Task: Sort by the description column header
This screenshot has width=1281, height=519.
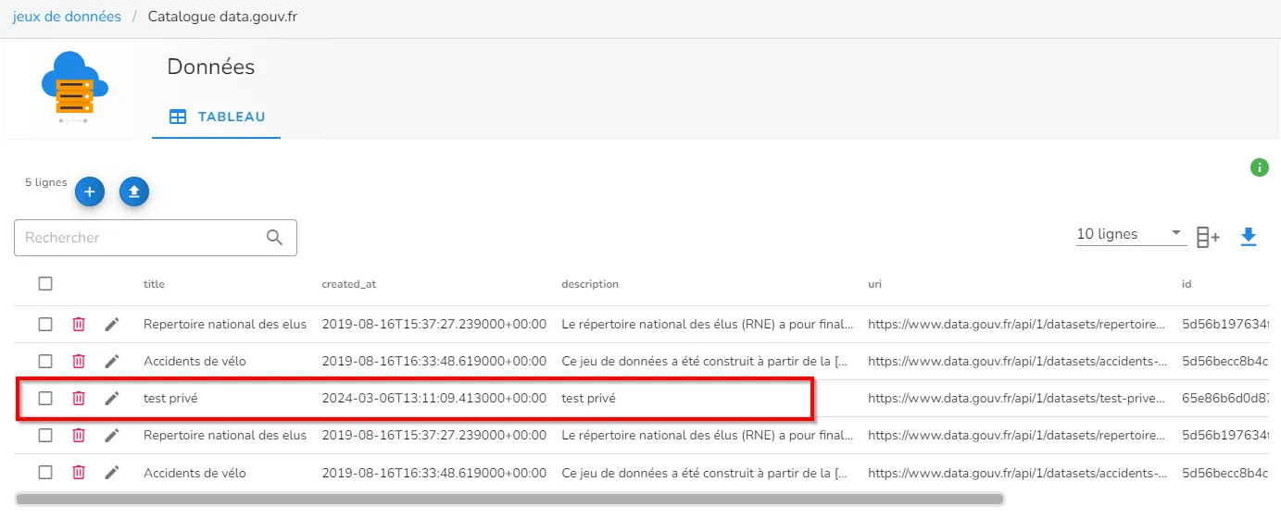Action: [590, 284]
